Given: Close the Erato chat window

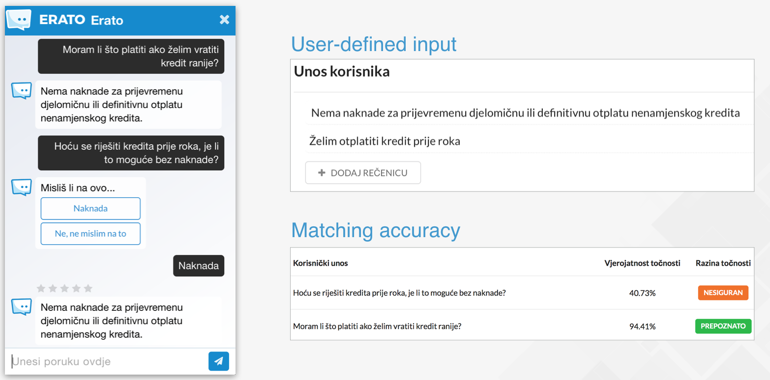Looking at the screenshot, I should tap(224, 20).
